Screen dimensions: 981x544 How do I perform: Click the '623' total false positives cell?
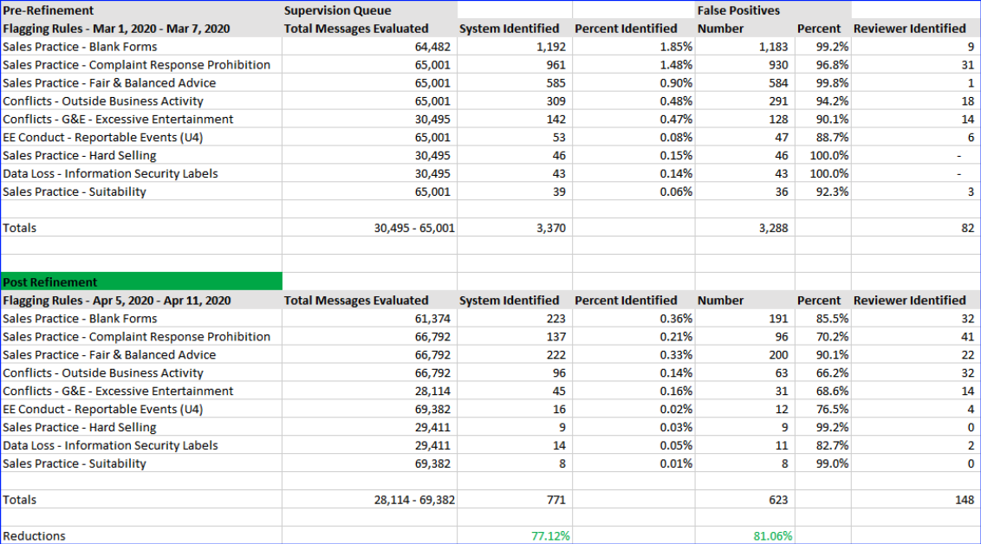[744, 500]
